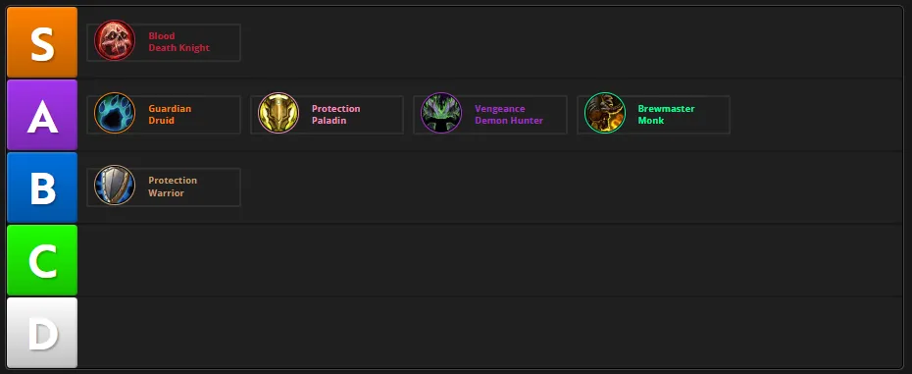Open the Vengeance Demon Hunter link text
The width and height of the screenshot is (912, 374).
point(509,115)
